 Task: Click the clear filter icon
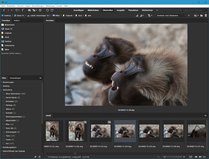pyautogui.click(x=39, y=156)
